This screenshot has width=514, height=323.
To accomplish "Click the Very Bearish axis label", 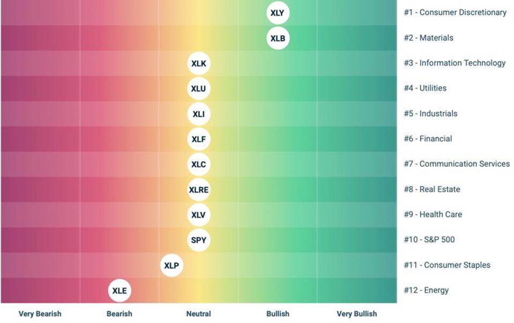I will [40, 314].
